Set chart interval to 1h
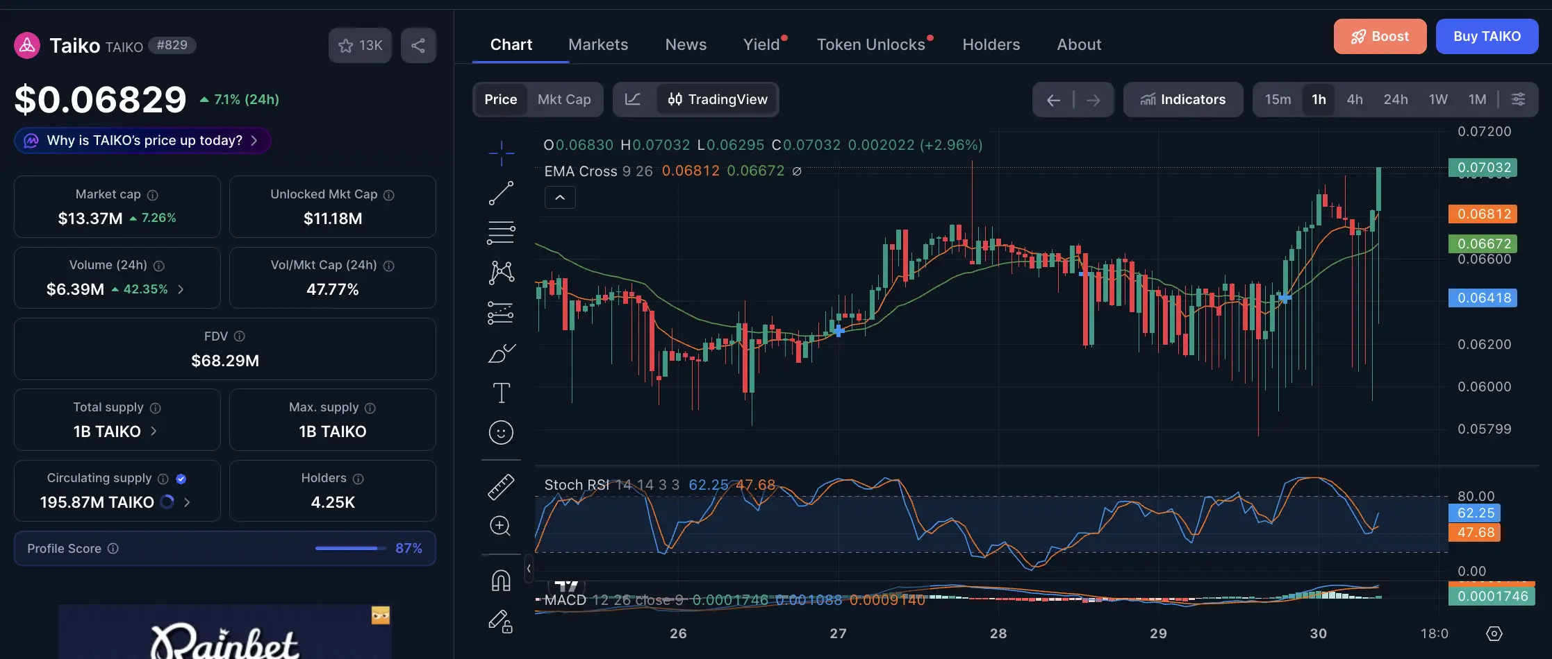1552x659 pixels. pyautogui.click(x=1319, y=99)
